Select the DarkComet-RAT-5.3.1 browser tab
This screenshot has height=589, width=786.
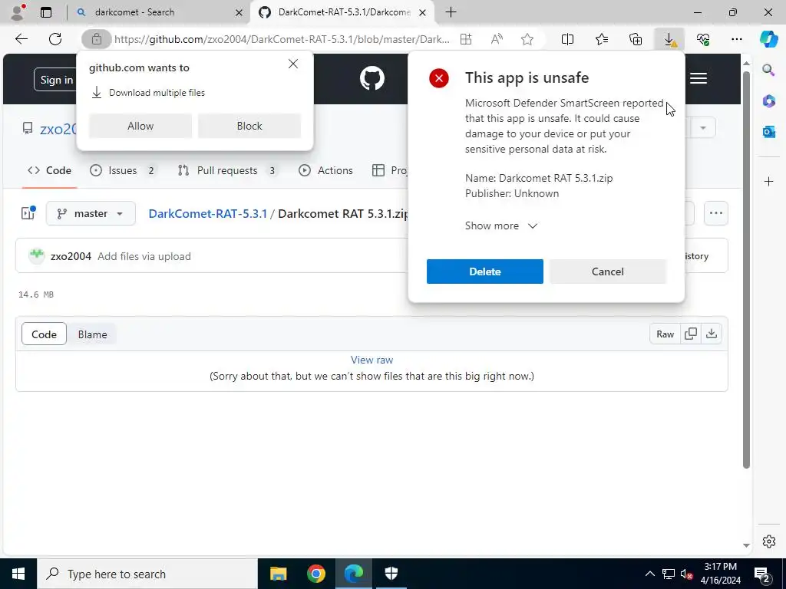click(342, 12)
